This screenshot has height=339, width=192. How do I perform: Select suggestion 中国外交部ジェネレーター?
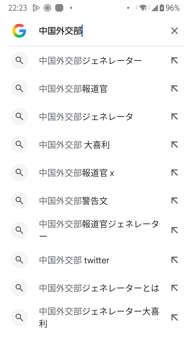tap(90, 61)
